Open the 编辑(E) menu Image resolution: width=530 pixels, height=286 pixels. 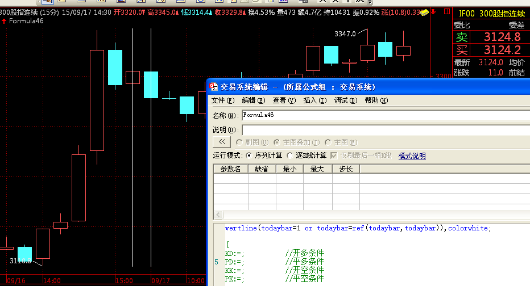pos(254,100)
